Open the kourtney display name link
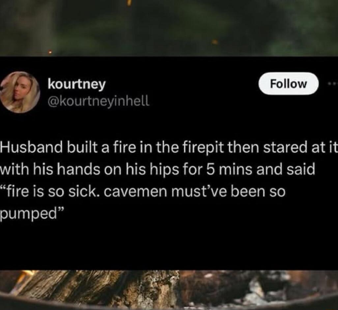The height and width of the screenshot is (310, 338). point(77,85)
